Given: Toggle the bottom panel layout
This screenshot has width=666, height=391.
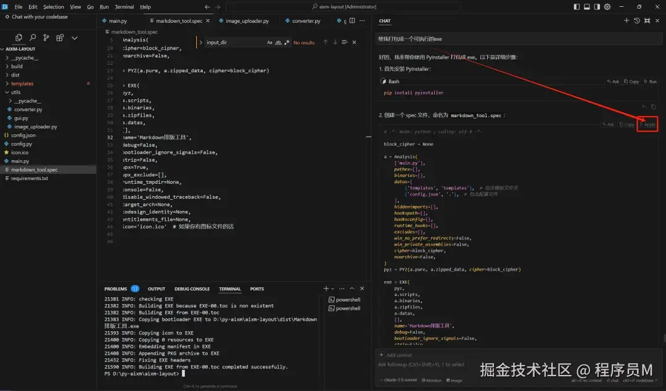Looking at the screenshot, I should [586, 7].
